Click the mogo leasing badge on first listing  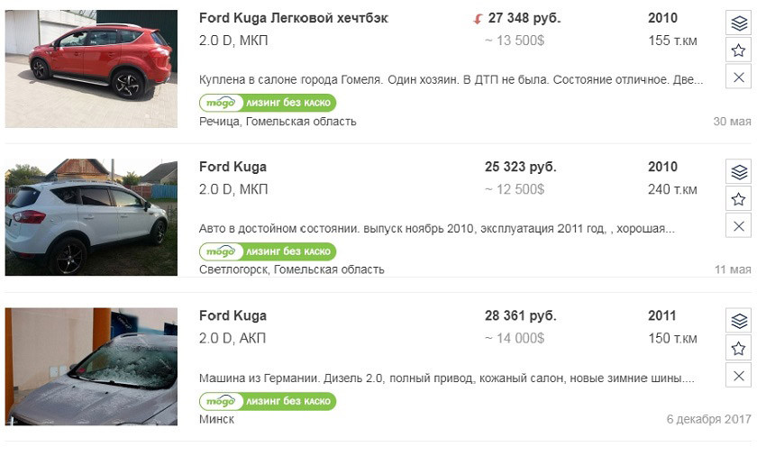[x=268, y=103]
